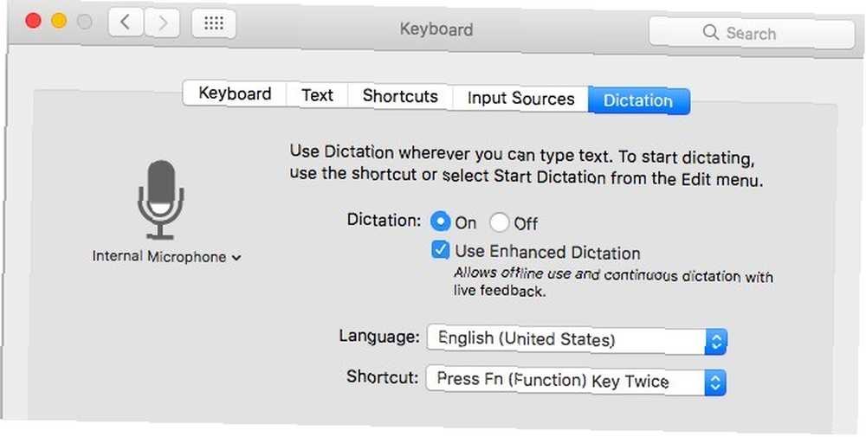
Task: Click the magnifying glass search icon
Action: pos(710,33)
